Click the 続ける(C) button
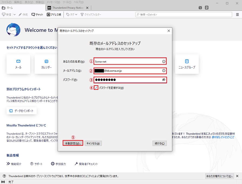The width and height of the screenshot is (242, 184). (160, 143)
